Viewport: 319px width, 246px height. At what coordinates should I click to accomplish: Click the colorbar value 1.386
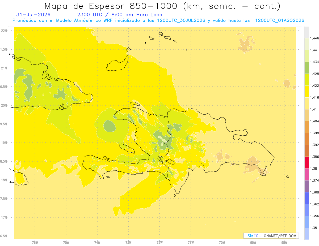pyautogui.click(x=314, y=157)
